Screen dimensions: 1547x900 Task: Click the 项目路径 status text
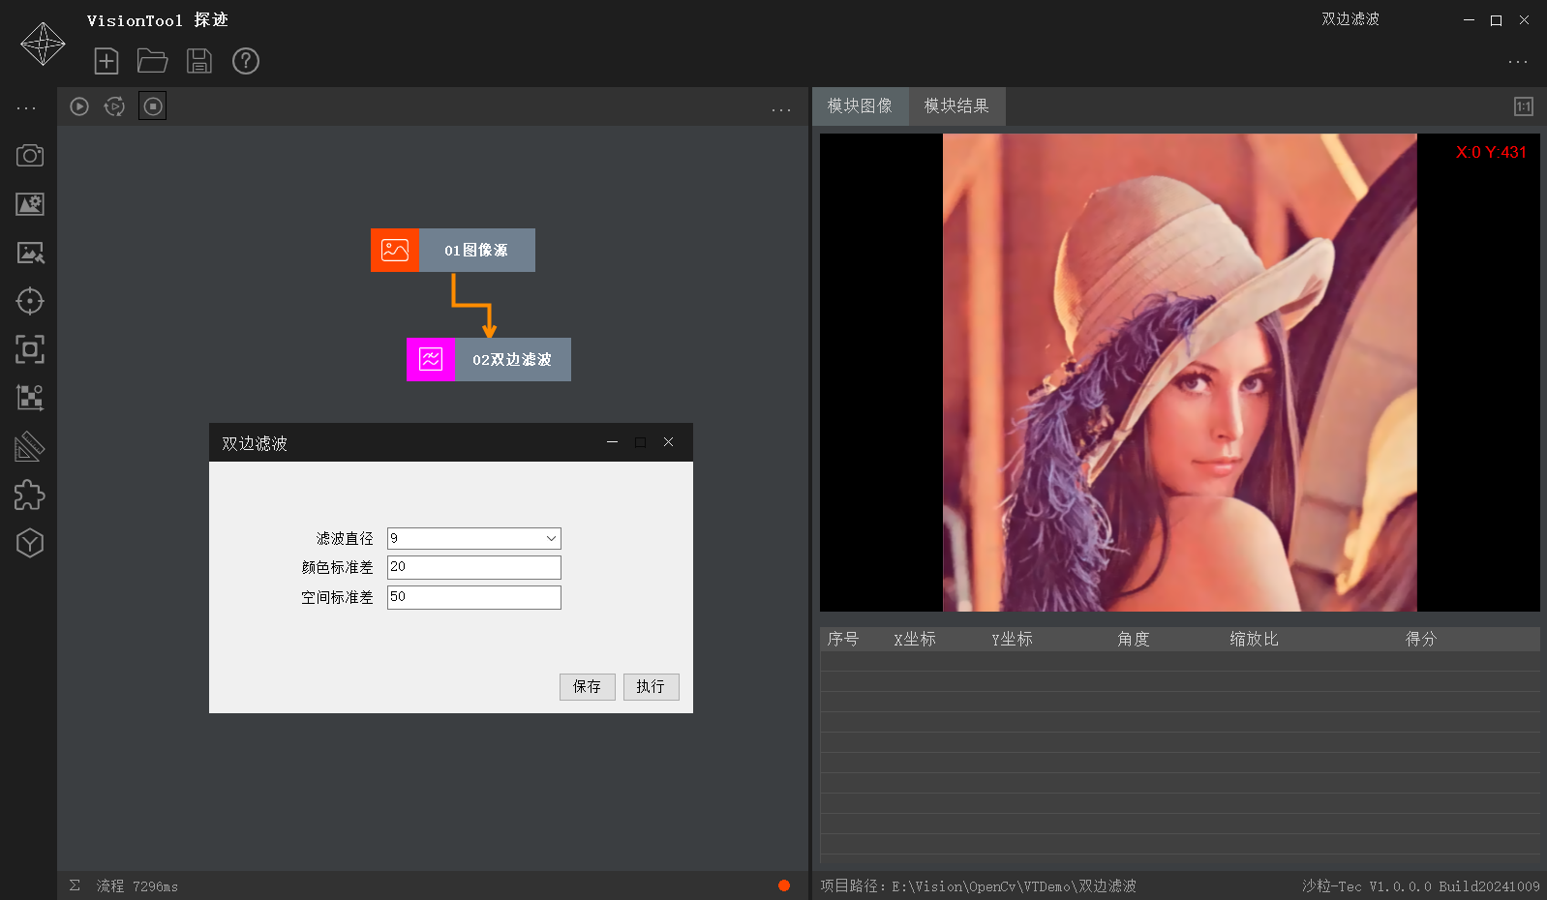click(978, 886)
